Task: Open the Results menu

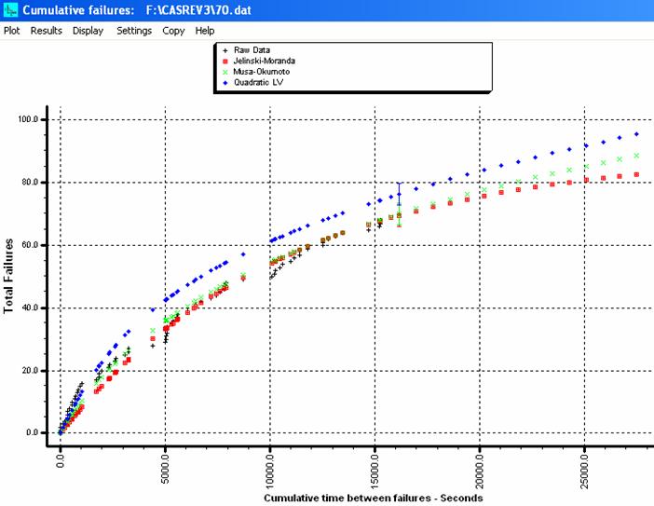Action: pos(46,31)
